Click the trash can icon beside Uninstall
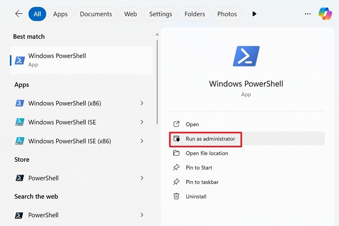Viewport: 339px width, 226px height. point(176,196)
